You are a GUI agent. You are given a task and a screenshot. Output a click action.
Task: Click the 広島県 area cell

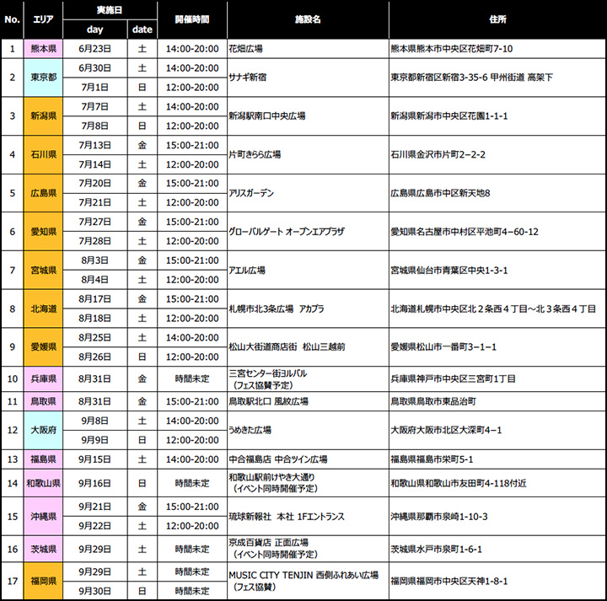click(x=43, y=193)
